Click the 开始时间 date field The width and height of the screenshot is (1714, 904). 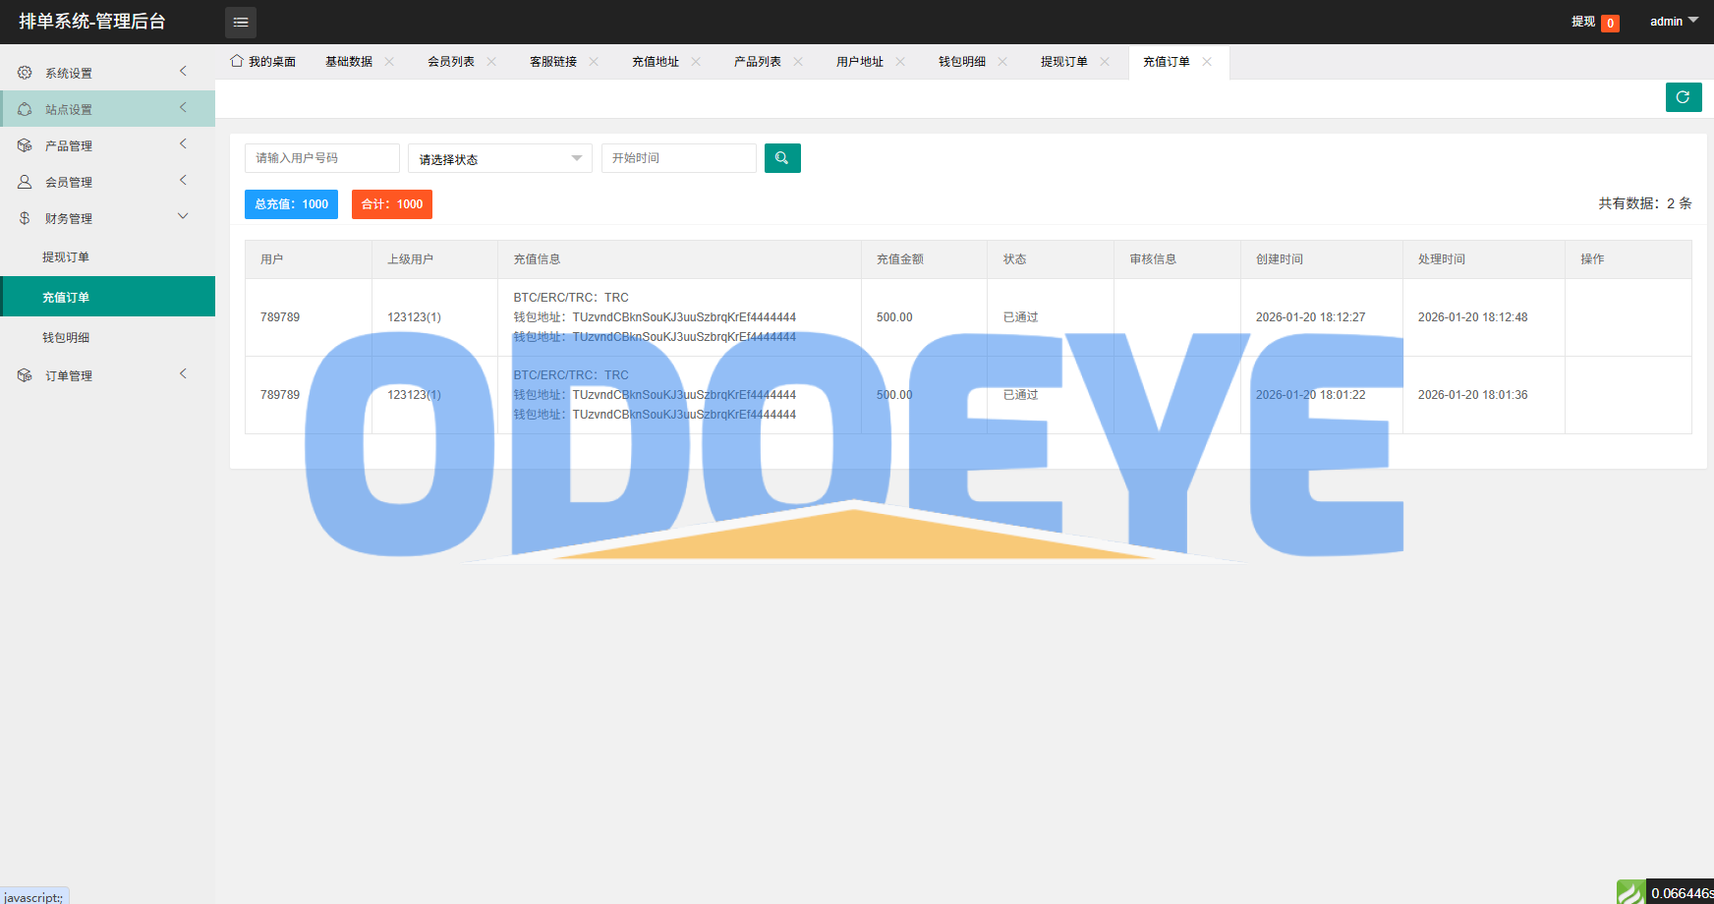pyautogui.click(x=678, y=158)
